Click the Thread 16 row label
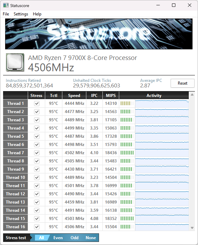This screenshot has width=198, height=245. coord(15,227)
